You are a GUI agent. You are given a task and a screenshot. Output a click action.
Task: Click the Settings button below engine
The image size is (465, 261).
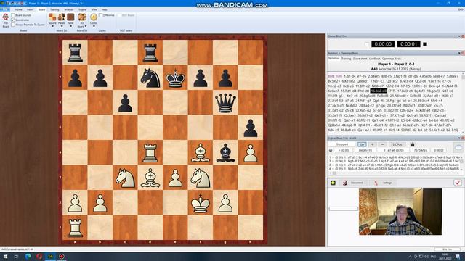[x=384, y=183]
